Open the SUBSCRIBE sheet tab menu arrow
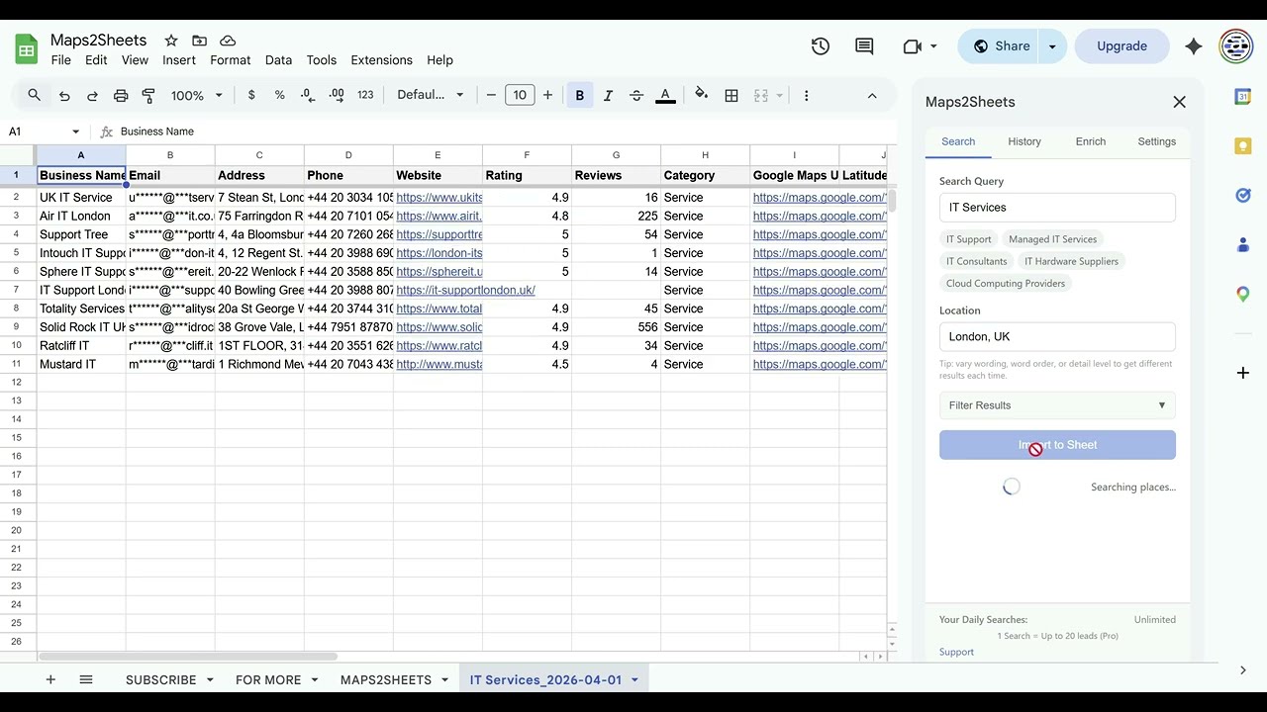The width and height of the screenshot is (1267, 712). [x=210, y=680]
